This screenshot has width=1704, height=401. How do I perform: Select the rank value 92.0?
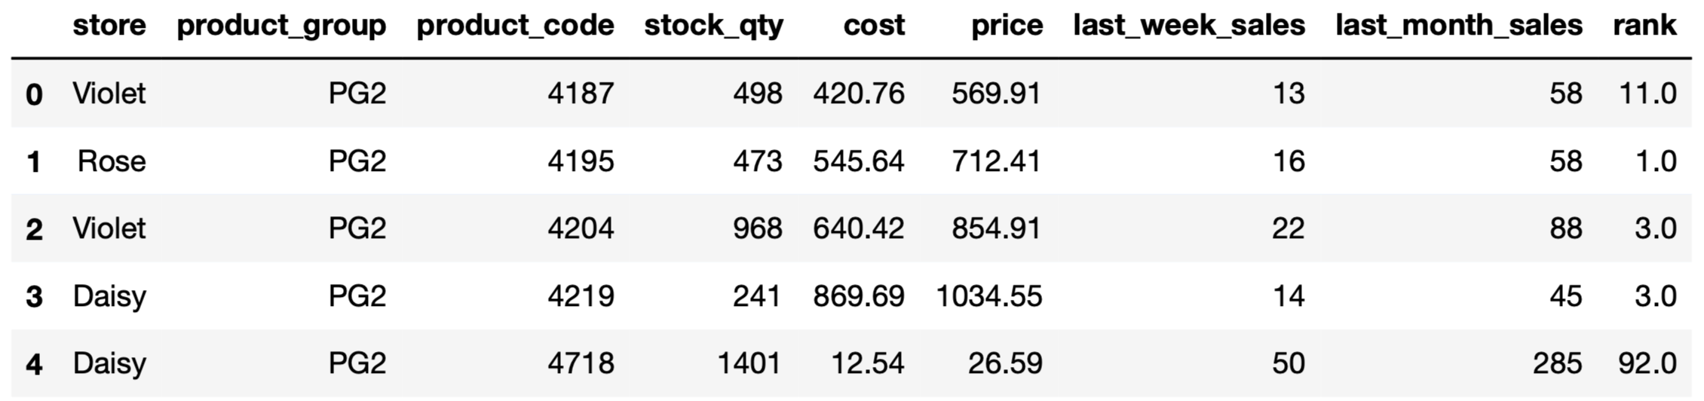[x=1647, y=364]
